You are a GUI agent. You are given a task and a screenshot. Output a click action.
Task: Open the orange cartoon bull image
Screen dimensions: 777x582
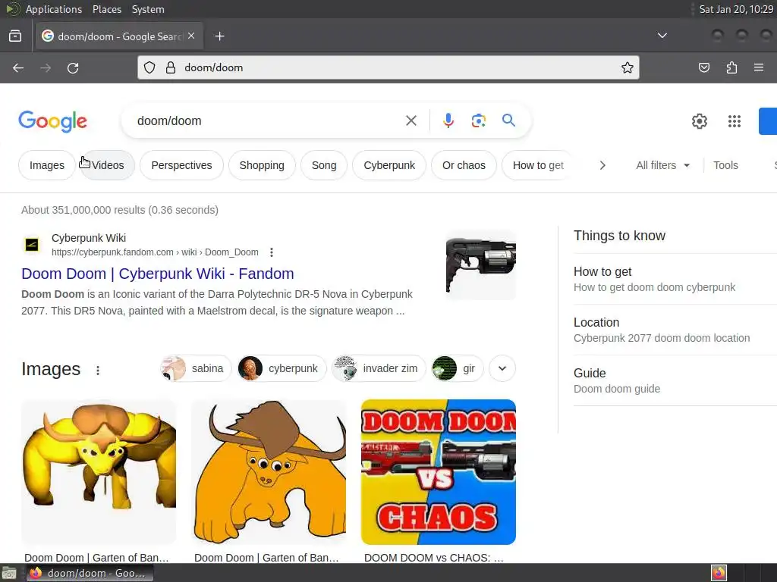coord(269,471)
